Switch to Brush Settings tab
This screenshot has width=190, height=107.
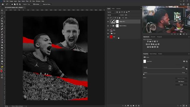click(x=153, y=54)
